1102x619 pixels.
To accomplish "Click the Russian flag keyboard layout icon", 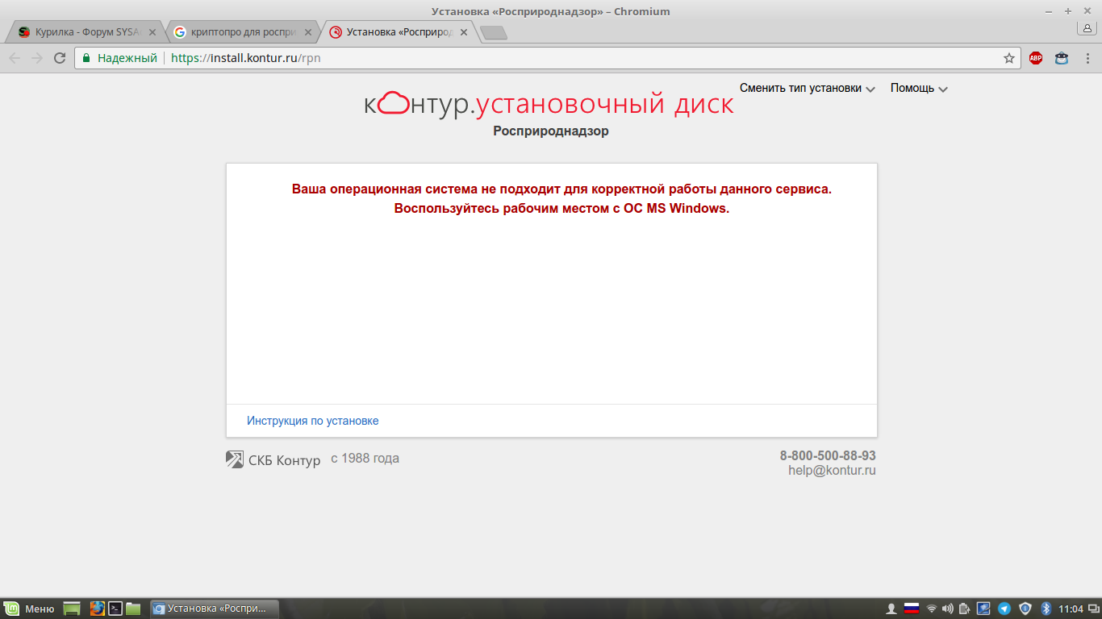I will point(912,609).
